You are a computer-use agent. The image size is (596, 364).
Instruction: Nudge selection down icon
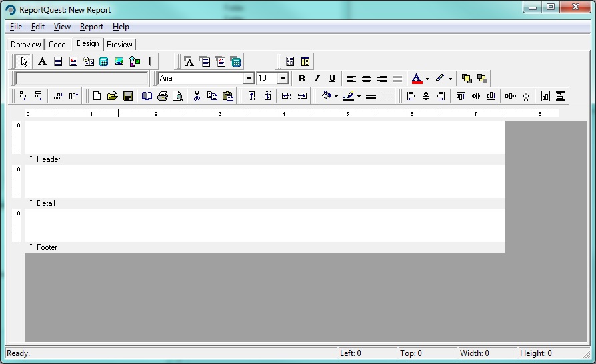[267, 96]
